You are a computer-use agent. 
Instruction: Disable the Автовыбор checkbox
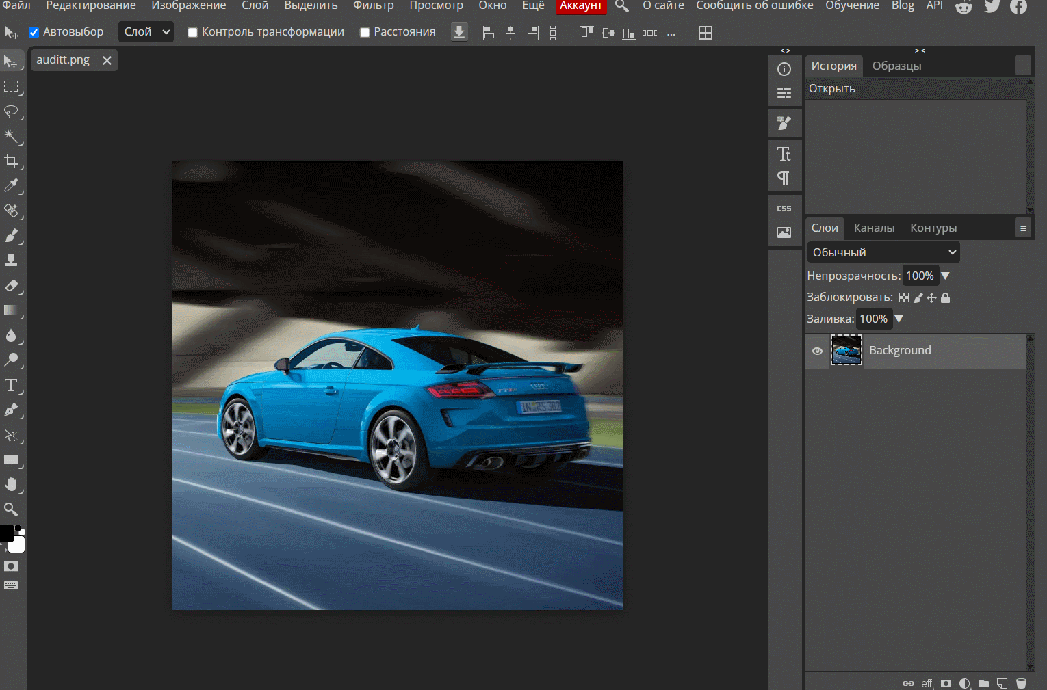[34, 32]
